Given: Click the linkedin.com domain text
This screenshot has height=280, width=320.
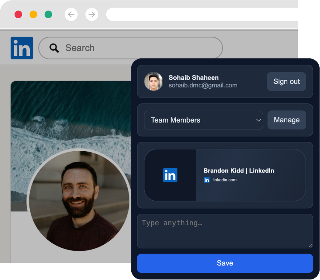Looking at the screenshot, I should [225, 180].
